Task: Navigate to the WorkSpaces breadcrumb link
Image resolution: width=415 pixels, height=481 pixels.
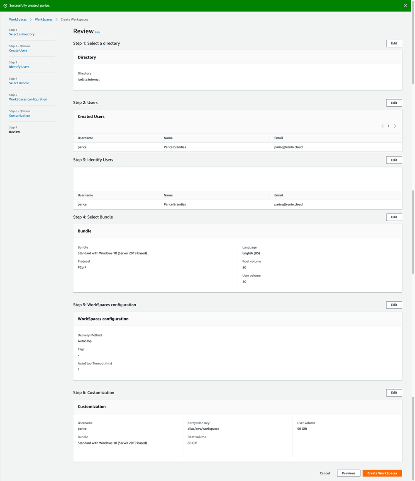Action: pos(17,19)
